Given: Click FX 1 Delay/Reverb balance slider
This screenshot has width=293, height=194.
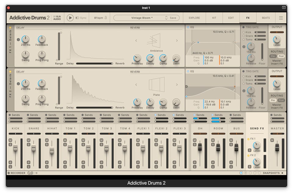Looking at the screenshot, I should pos(95,63).
